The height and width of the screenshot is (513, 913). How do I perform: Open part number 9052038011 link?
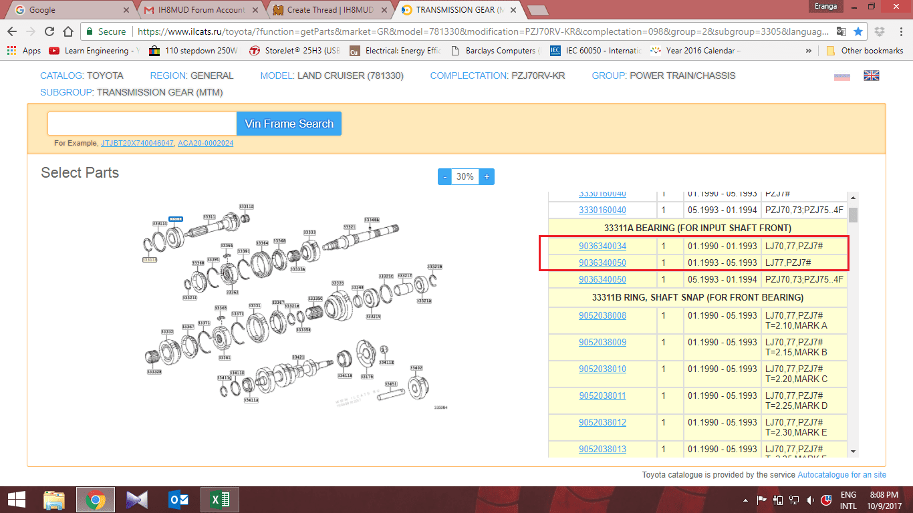602,395
